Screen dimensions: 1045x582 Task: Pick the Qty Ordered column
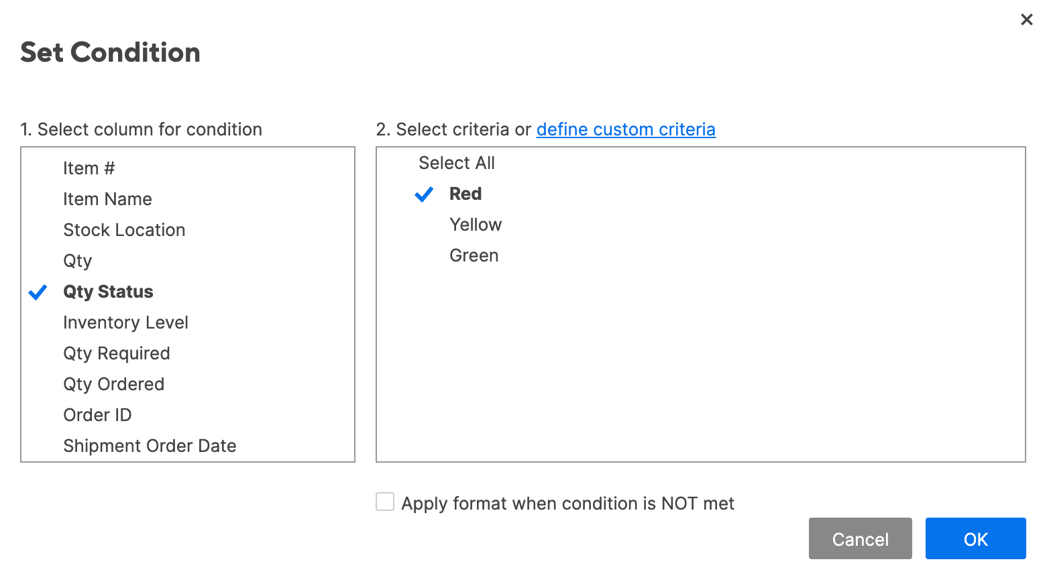click(x=113, y=384)
